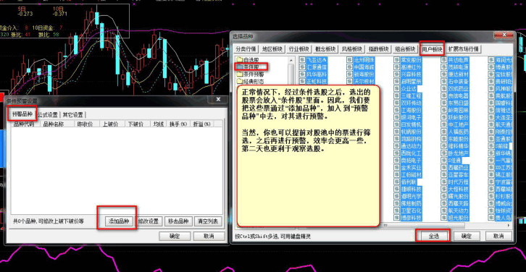The height and width of the screenshot is (272, 526).
Task: Click the 移去品种 button
Action: 178,221
